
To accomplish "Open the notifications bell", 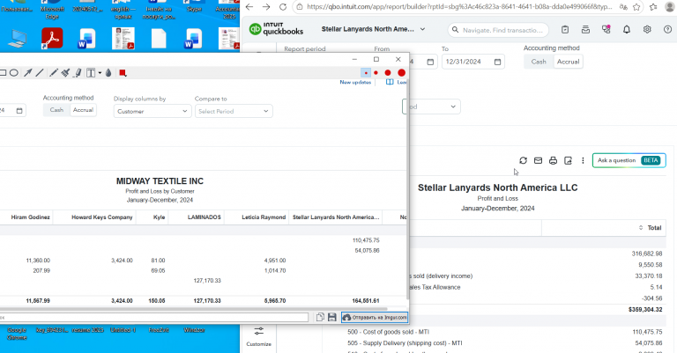I will (627, 29).
